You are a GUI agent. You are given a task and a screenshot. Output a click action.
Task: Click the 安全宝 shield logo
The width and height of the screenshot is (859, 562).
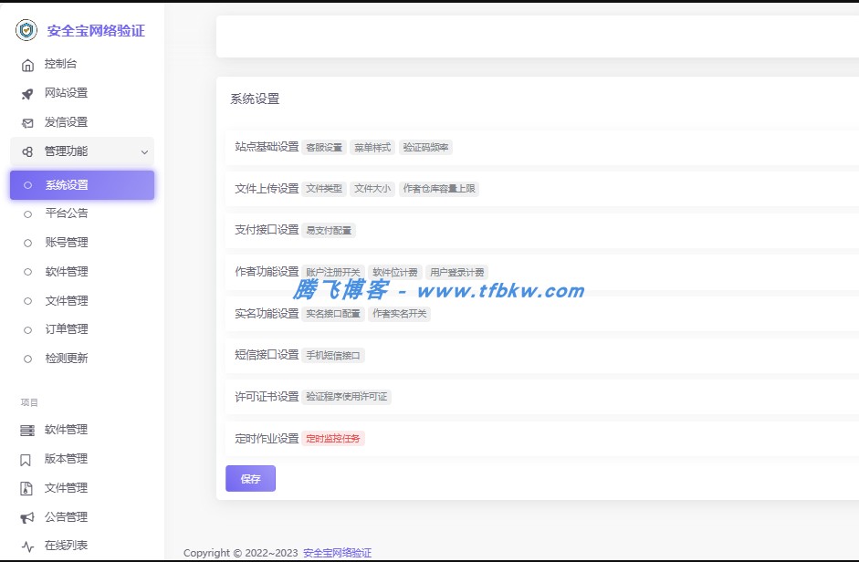point(28,30)
